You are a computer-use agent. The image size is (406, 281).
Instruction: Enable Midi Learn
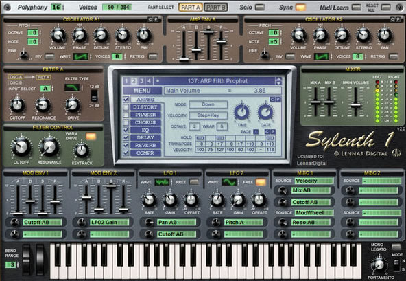pos(357,8)
